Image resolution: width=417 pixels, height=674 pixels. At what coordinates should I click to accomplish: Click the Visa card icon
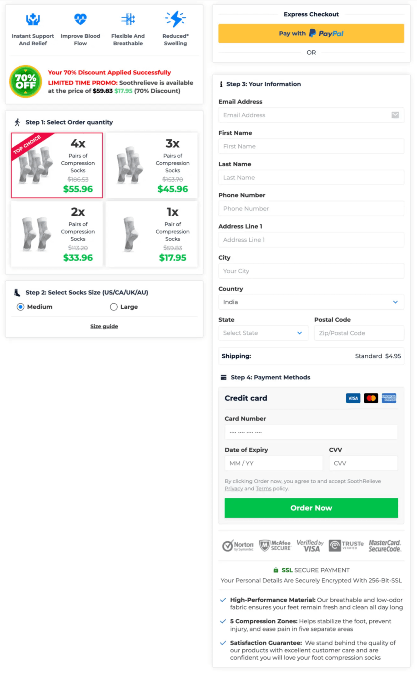(353, 398)
